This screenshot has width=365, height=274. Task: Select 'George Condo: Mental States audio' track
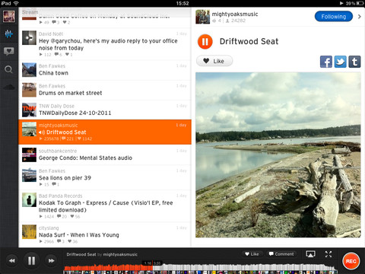[105, 155]
